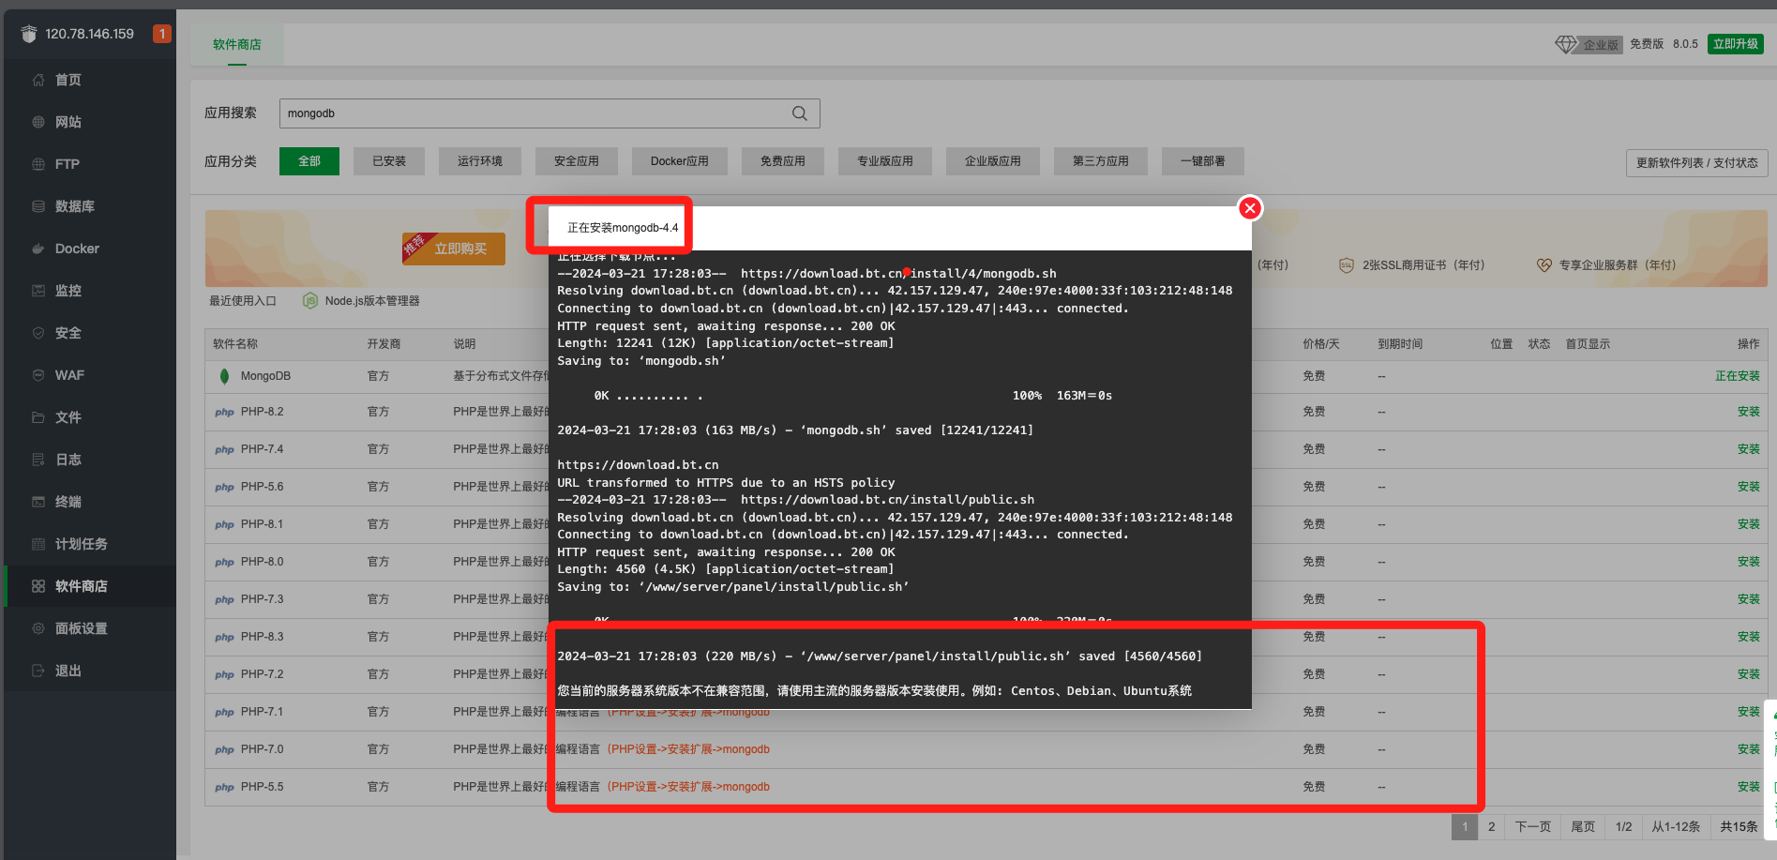Select the 数据库 database icon
This screenshot has width=1777, height=860.
(38, 206)
